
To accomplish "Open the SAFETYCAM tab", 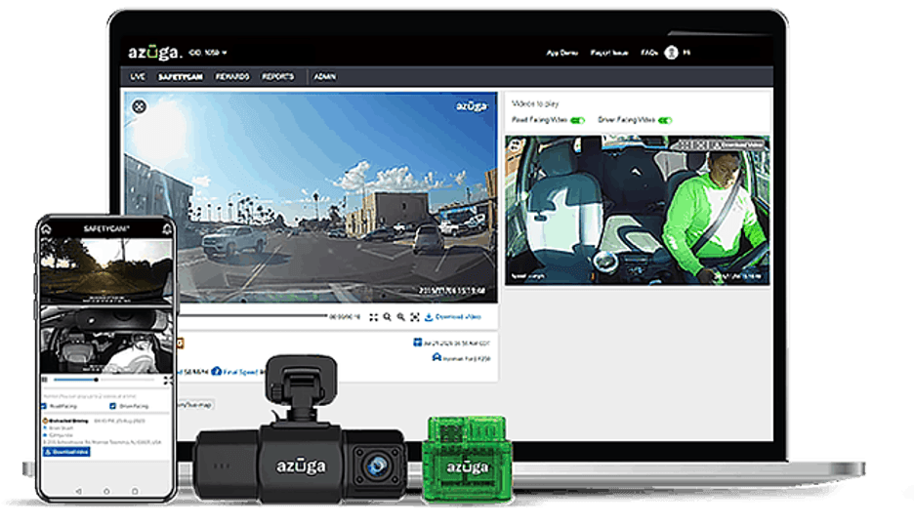I will click(x=181, y=76).
